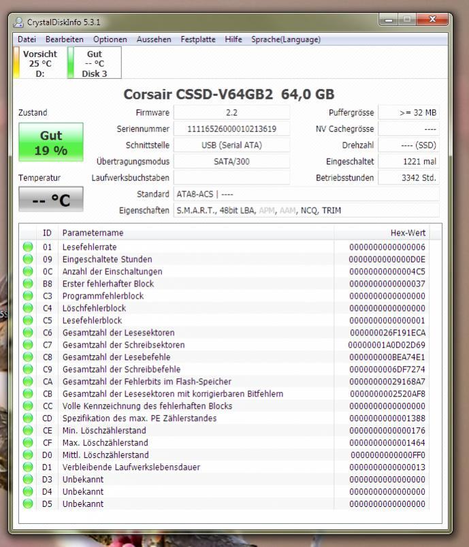Click the Eingeschaltet value 1221 mal
The height and width of the screenshot is (547, 469).
tap(408, 161)
